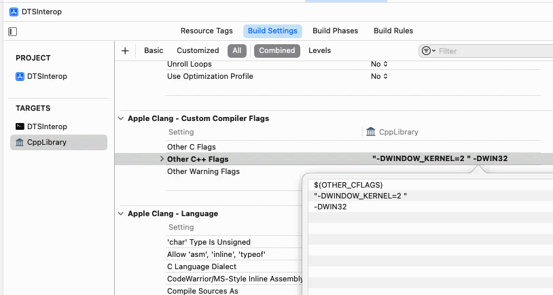Select the CodeWarrior/MS-Style Inline Assembly setting

(x=235, y=279)
